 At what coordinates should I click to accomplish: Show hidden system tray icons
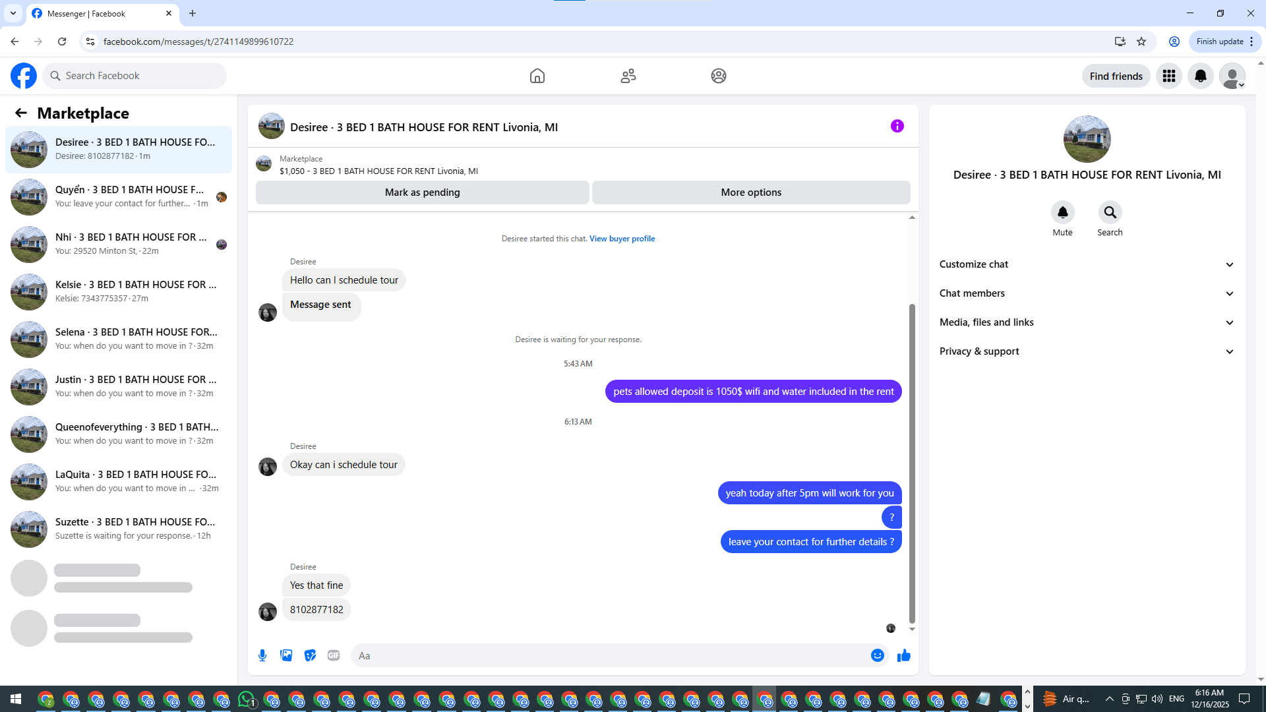1109,699
